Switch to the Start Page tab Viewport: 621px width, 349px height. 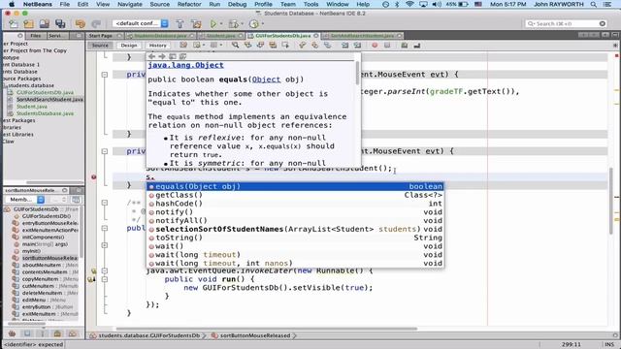101,36
